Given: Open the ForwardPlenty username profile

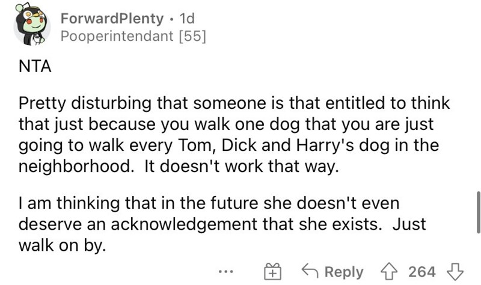Looking at the screenshot, I should 112,19.
